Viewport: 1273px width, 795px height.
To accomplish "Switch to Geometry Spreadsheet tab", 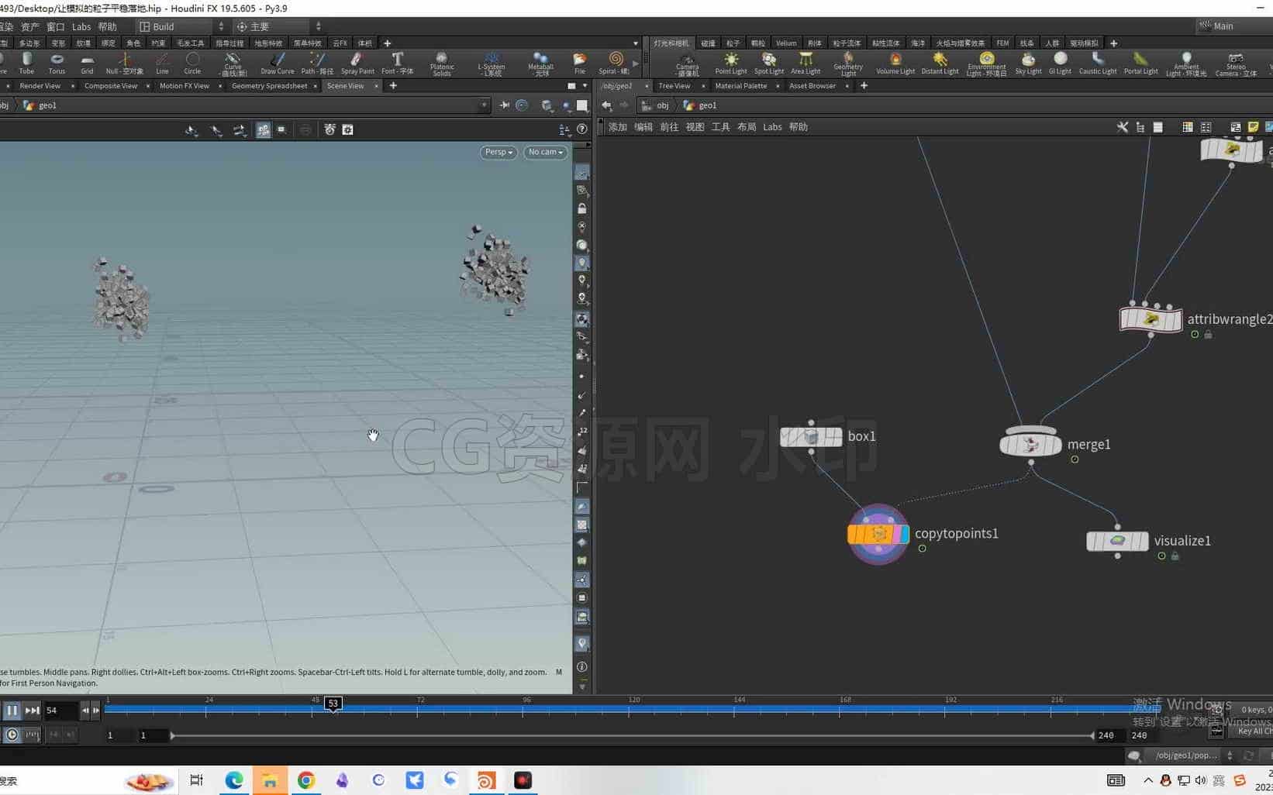I will point(269,86).
